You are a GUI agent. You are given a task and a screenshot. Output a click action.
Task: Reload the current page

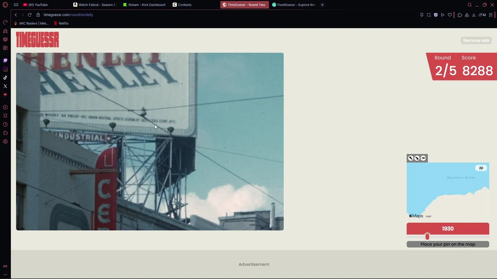pos(30,15)
